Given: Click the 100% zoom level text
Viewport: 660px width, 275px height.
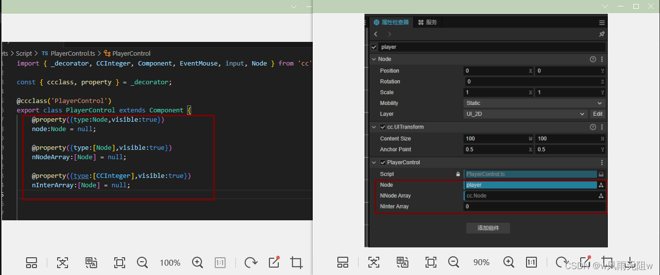Looking at the screenshot, I should [x=170, y=263].
